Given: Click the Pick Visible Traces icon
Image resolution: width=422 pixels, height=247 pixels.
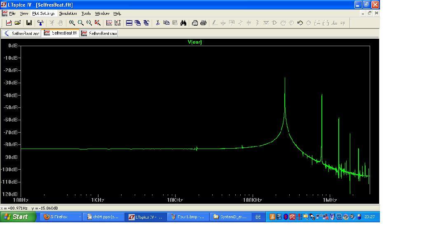Looking at the screenshot, I should click(109, 23).
